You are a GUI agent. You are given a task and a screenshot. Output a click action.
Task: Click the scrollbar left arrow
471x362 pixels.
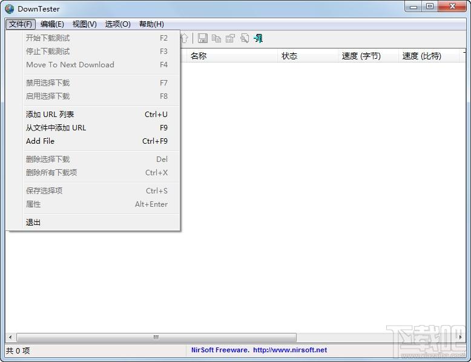coord(10,337)
